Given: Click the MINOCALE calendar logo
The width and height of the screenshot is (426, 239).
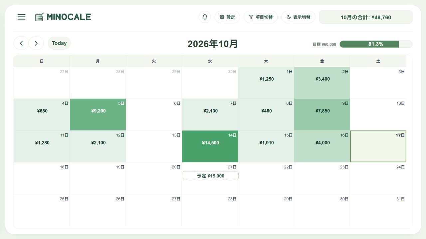Looking at the screenshot, I should 63,17.
